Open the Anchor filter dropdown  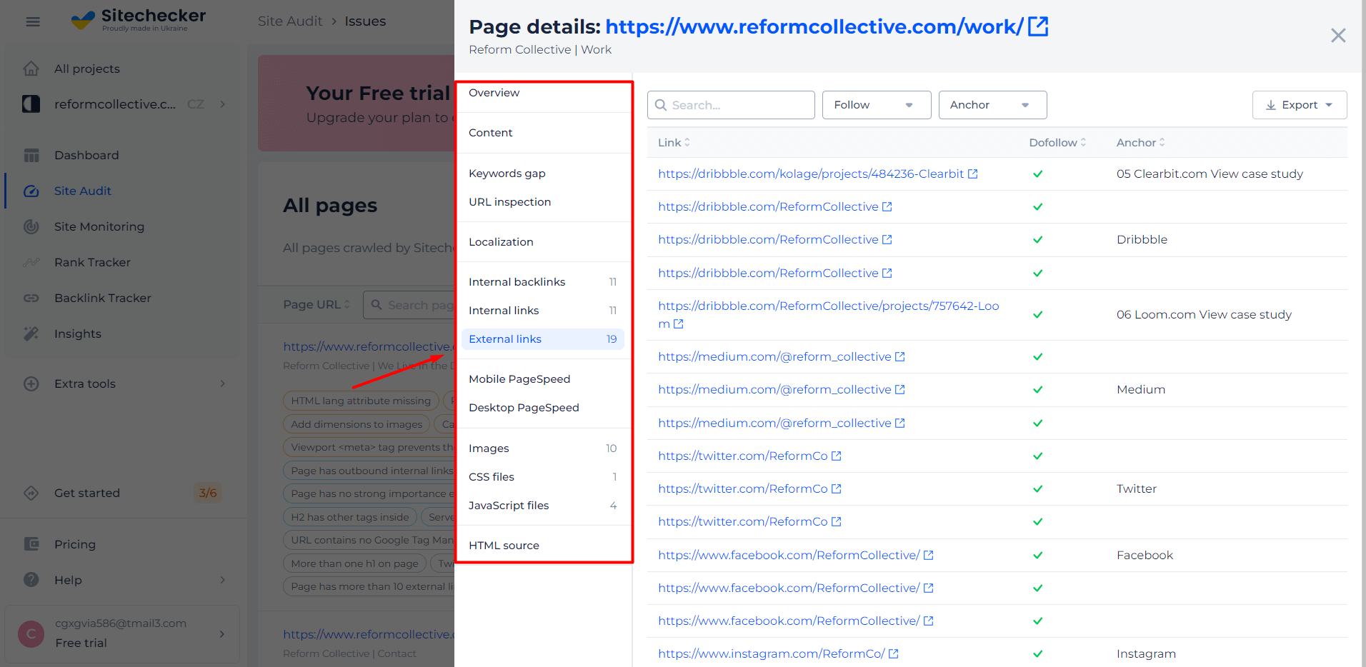point(992,105)
